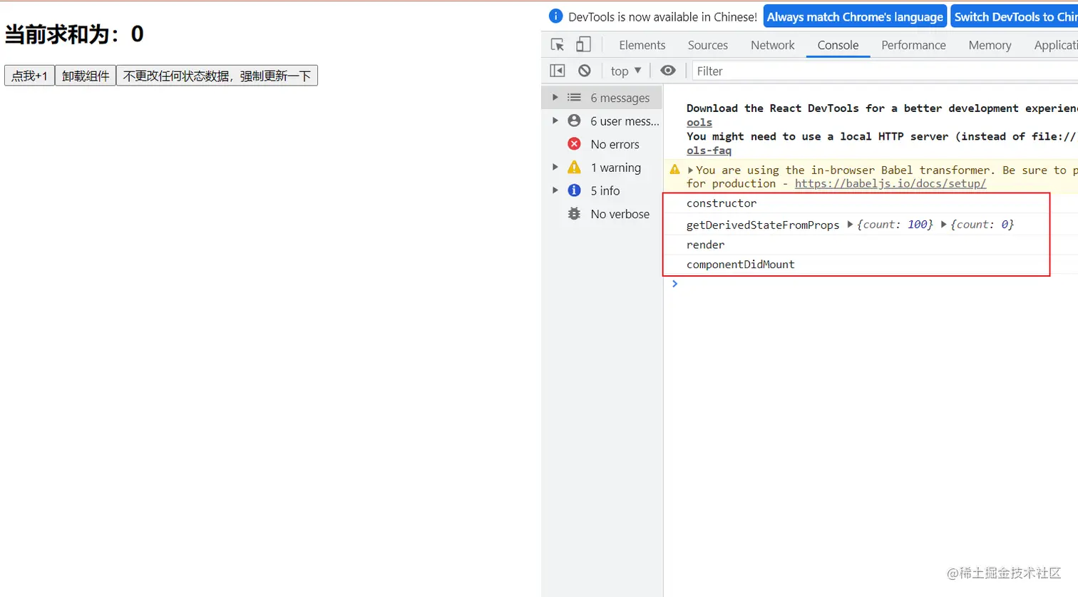1078x597 pixels.
Task: Click the render log line
Action: pyautogui.click(x=871, y=245)
